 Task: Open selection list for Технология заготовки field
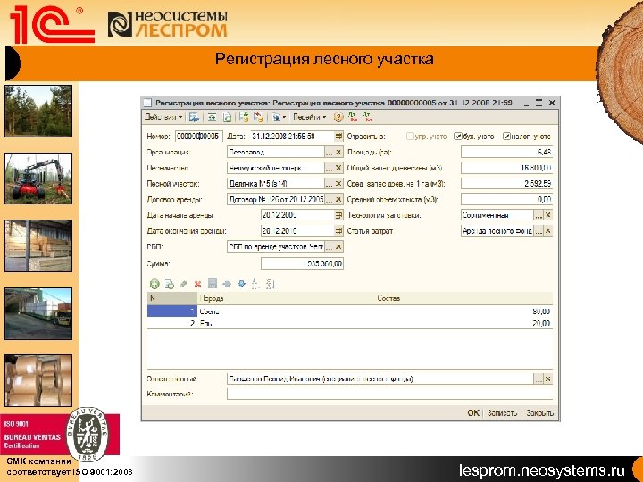click(x=539, y=215)
